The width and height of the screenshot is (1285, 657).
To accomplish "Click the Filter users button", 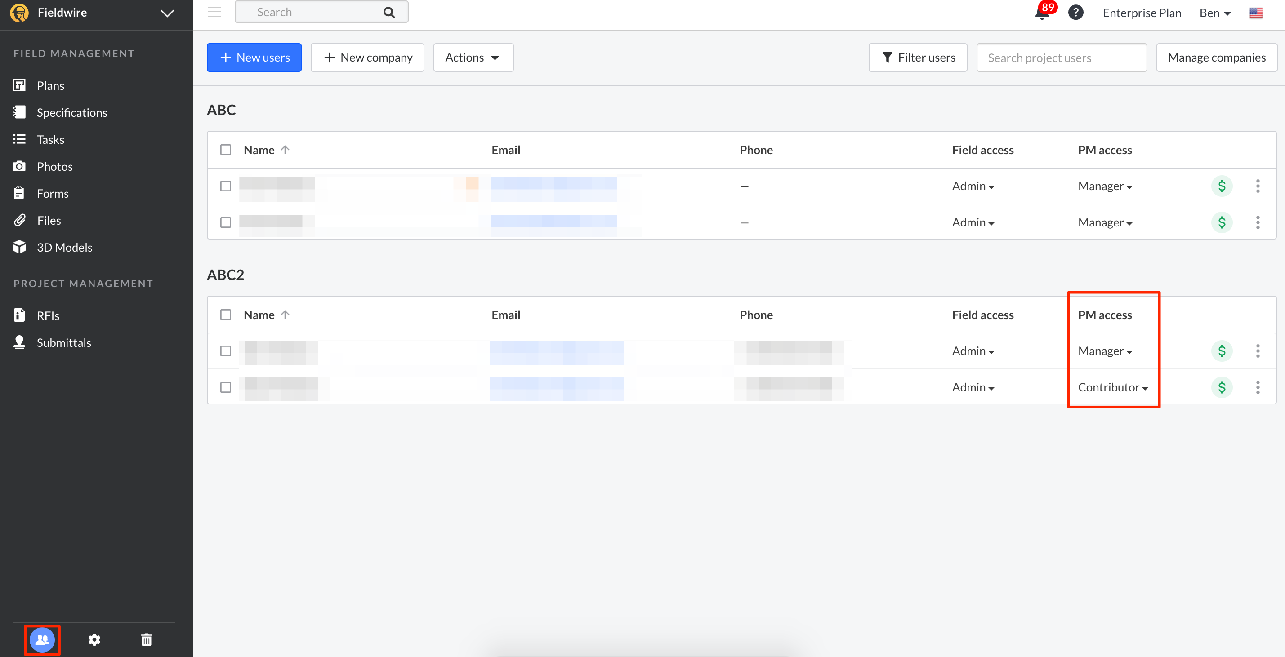I will [917, 58].
